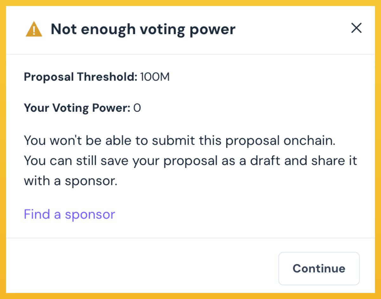Click the sentence starting "You won't be able"
The image size is (381, 299).
pos(179,140)
